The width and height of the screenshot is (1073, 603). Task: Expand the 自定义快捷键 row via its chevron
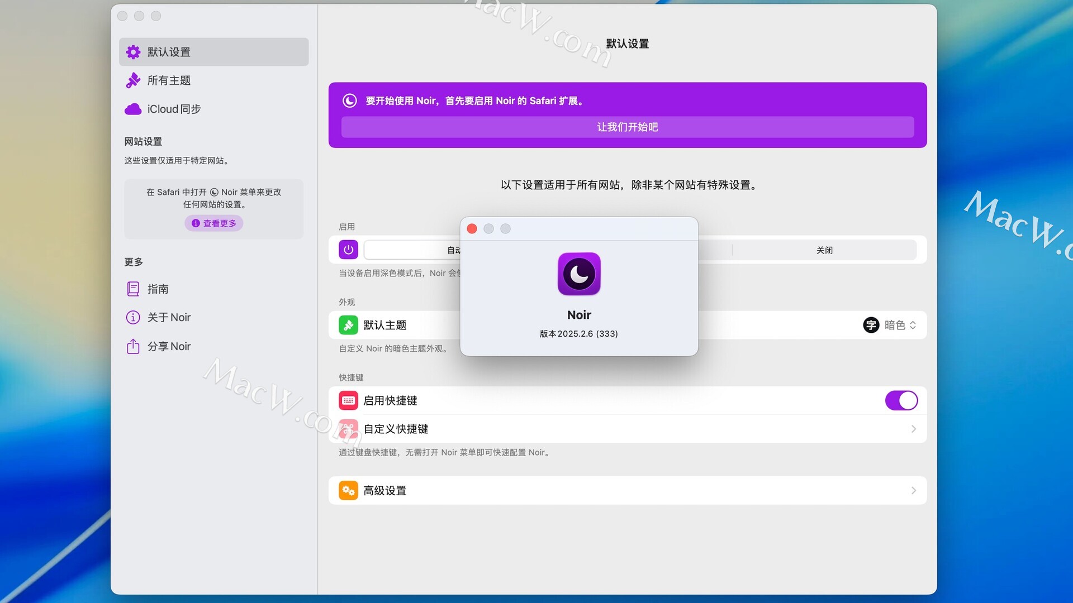913,429
